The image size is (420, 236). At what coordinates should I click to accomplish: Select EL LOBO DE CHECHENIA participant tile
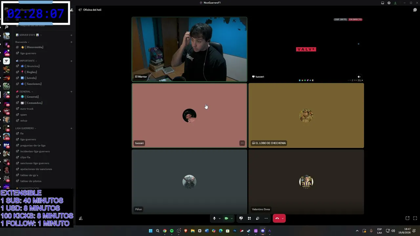tap(306, 115)
